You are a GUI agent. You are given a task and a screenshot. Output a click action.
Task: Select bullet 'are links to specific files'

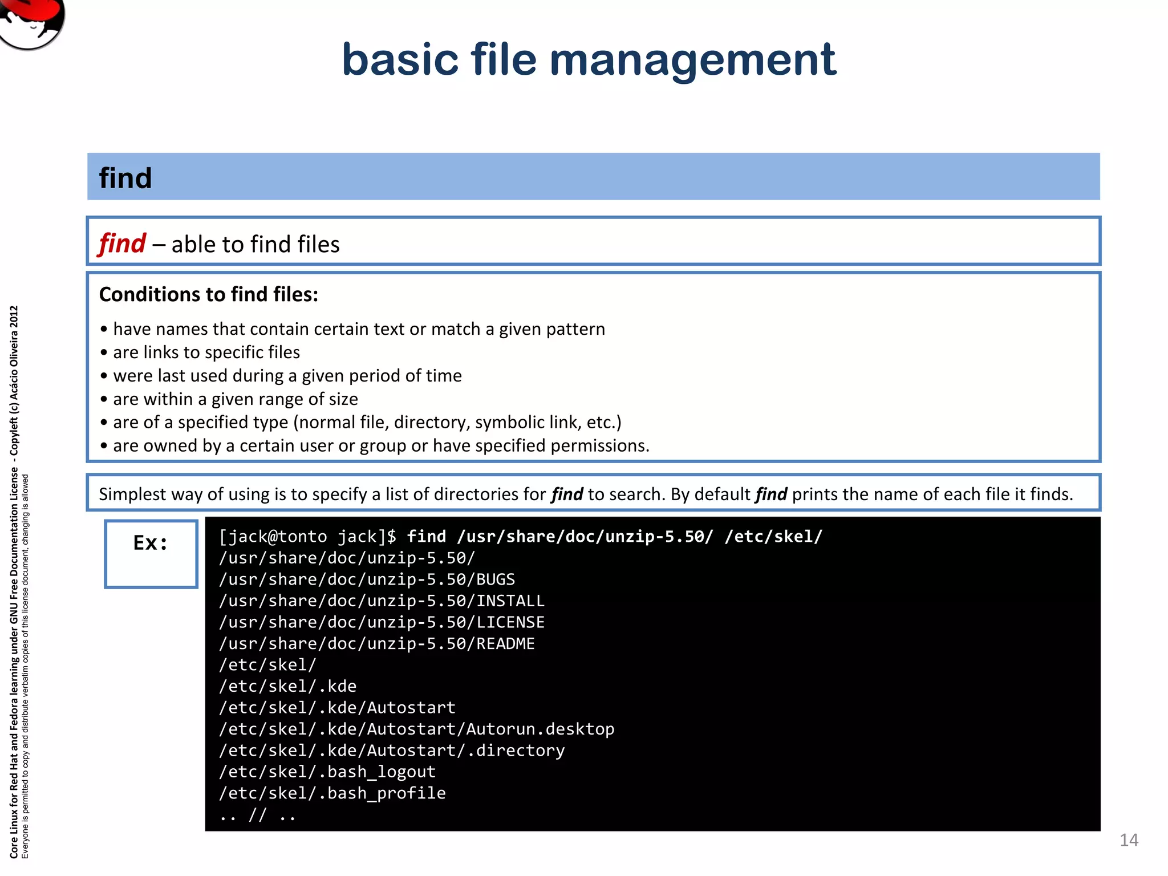coord(200,352)
